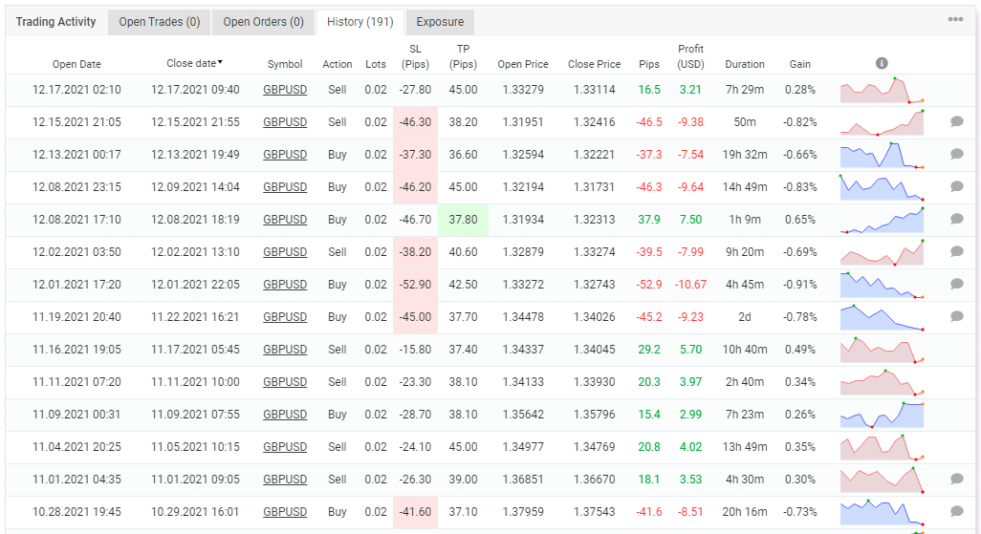Click mini chart for 12.15.2021 21:05 trade
The width and height of the screenshot is (981, 534).
(882, 122)
